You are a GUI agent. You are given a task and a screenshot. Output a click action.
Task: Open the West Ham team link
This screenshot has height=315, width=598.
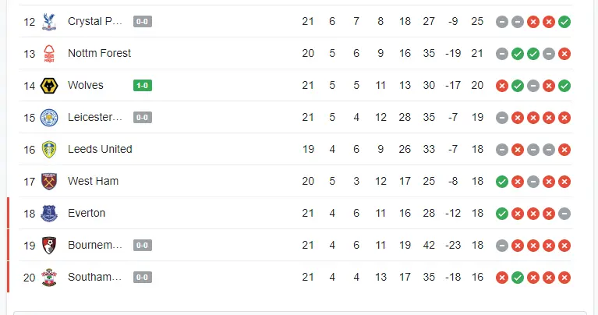(92, 181)
